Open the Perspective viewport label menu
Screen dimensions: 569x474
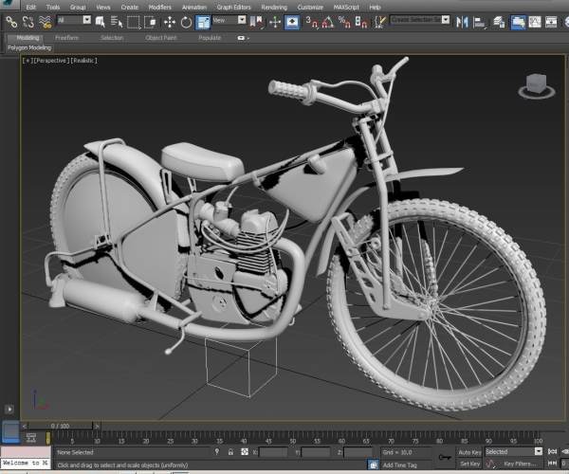click(x=51, y=61)
